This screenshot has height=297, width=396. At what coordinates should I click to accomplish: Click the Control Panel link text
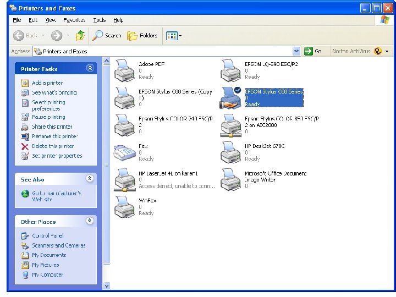tap(48, 235)
